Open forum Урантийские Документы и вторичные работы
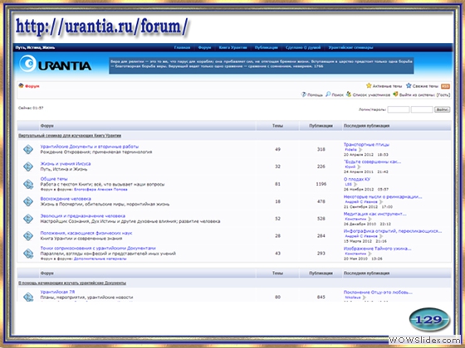The height and width of the screenshot is (348, 465). pos(90,147)
